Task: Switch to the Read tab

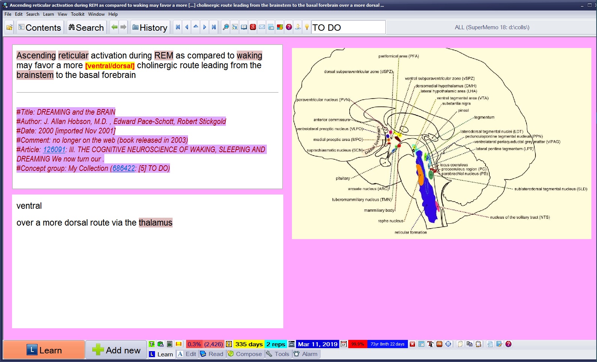Action: (x=212, y=354)
